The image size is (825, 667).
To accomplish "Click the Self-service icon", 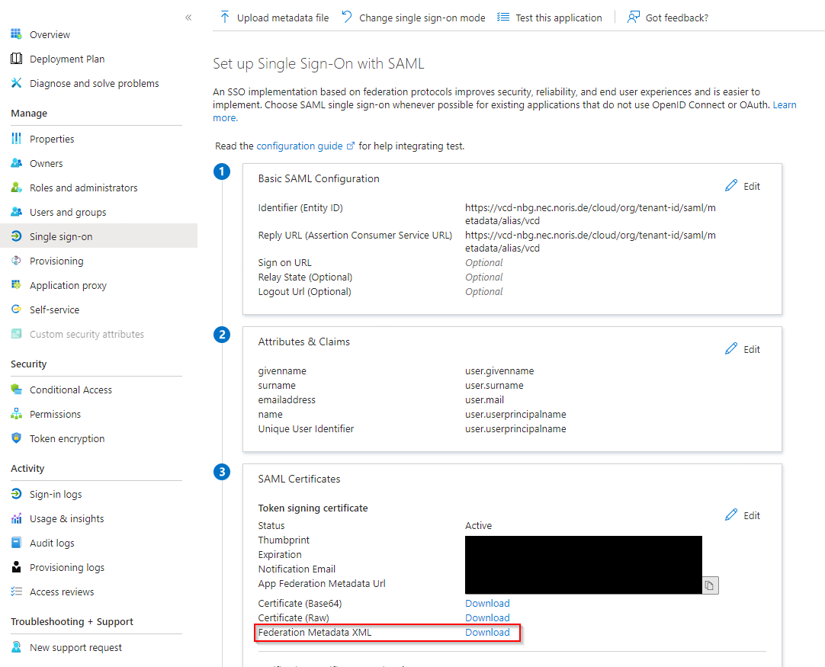I will 16,309.
